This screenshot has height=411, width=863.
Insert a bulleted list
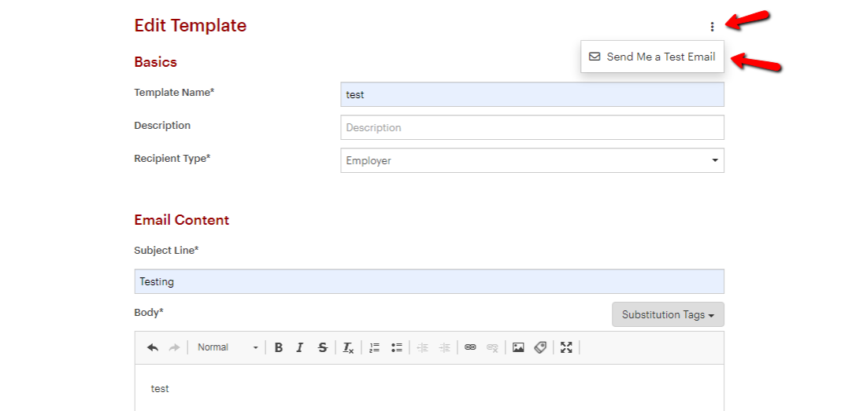[397, 347]
